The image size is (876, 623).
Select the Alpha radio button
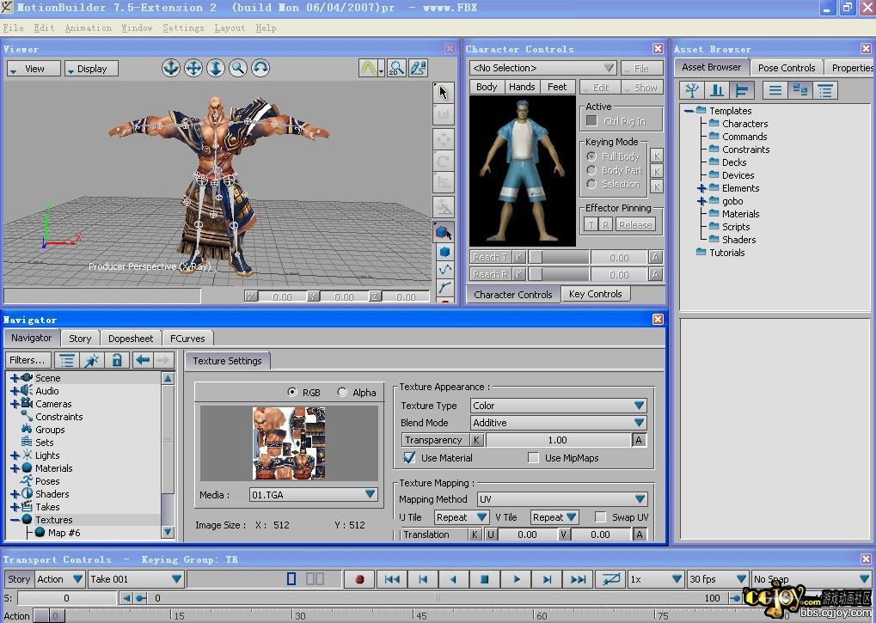pos(343,392)
